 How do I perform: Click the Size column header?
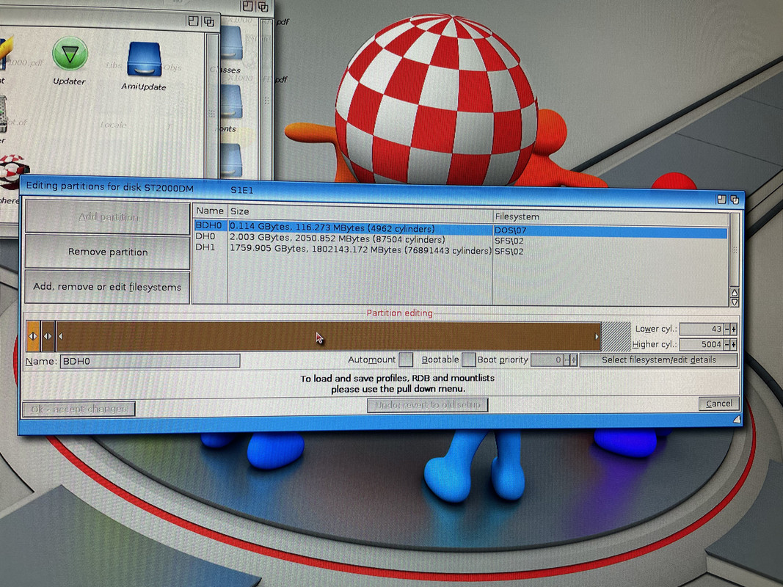(x=360, y=212)
